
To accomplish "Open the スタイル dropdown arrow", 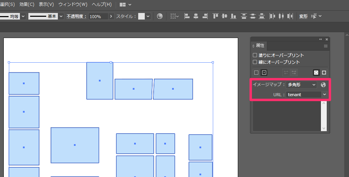I will tap(148, 16).
